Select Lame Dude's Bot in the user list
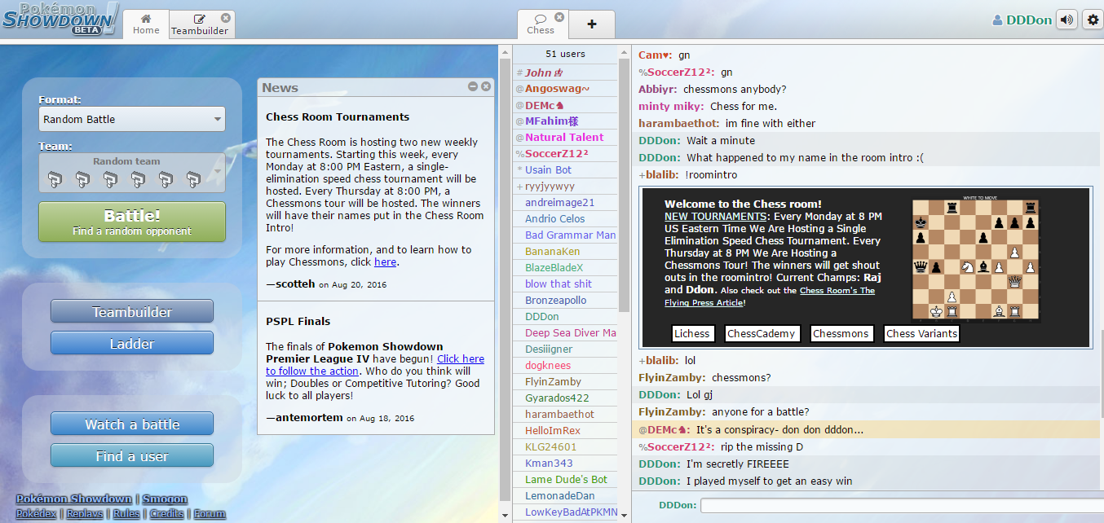 point(566,480)
